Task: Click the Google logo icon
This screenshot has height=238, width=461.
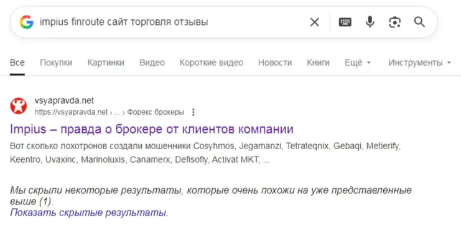Action: 27,22
